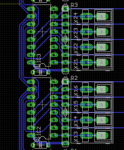Click the oval hatched pad of X21
The image size is (124, 150).
(86, 62)
